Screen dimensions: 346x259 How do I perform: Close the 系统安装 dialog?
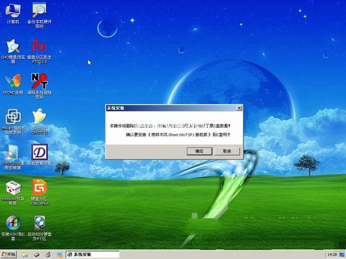[x=239, y=108]
